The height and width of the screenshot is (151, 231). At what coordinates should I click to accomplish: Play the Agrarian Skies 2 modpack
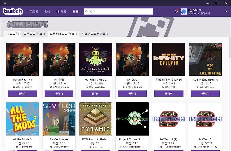96,94
